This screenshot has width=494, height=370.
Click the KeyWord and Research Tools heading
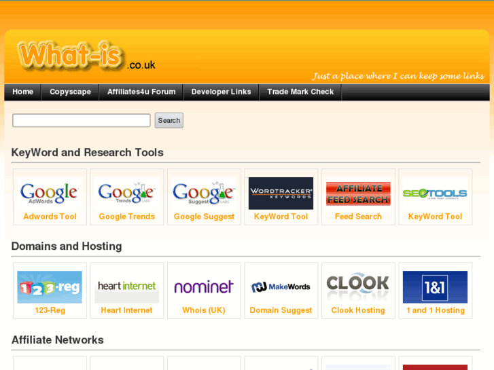click(x=87, y=153)
